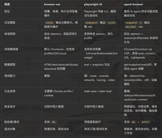Click the cell 快速任务、轻自动化
This screenshot has height=138, width=162.
click(57, 129)
